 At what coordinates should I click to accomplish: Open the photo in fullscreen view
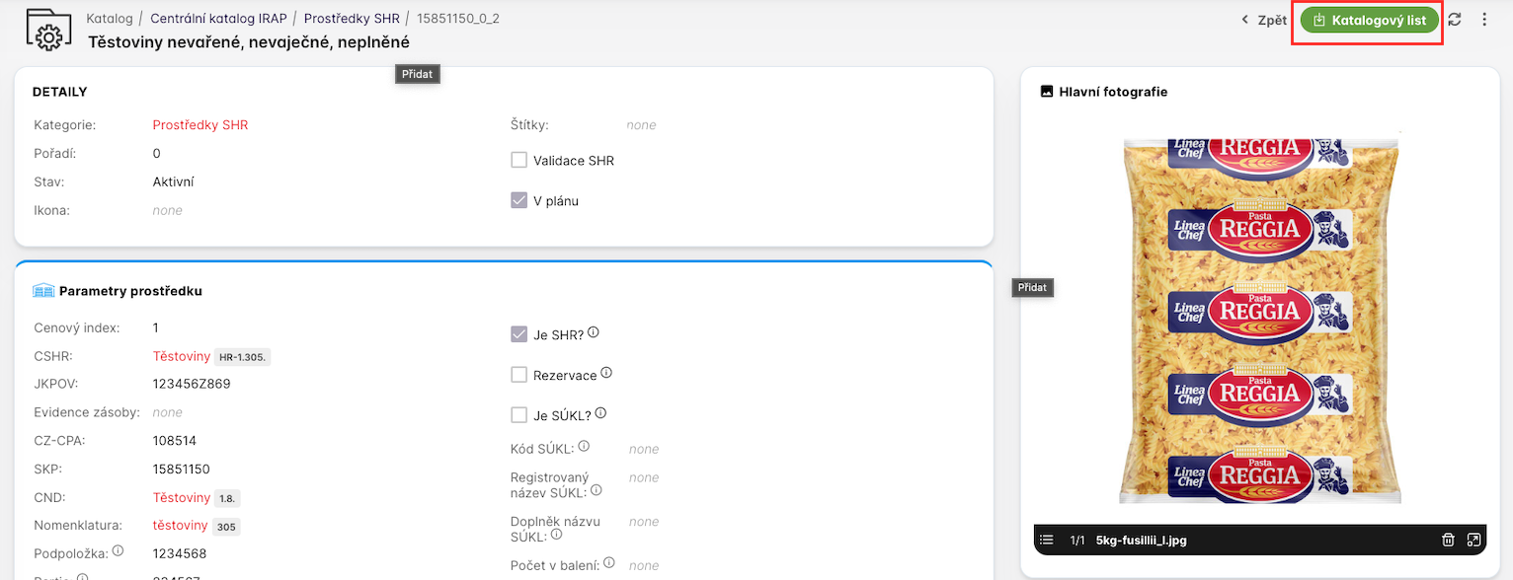(x=1473, y=540)
